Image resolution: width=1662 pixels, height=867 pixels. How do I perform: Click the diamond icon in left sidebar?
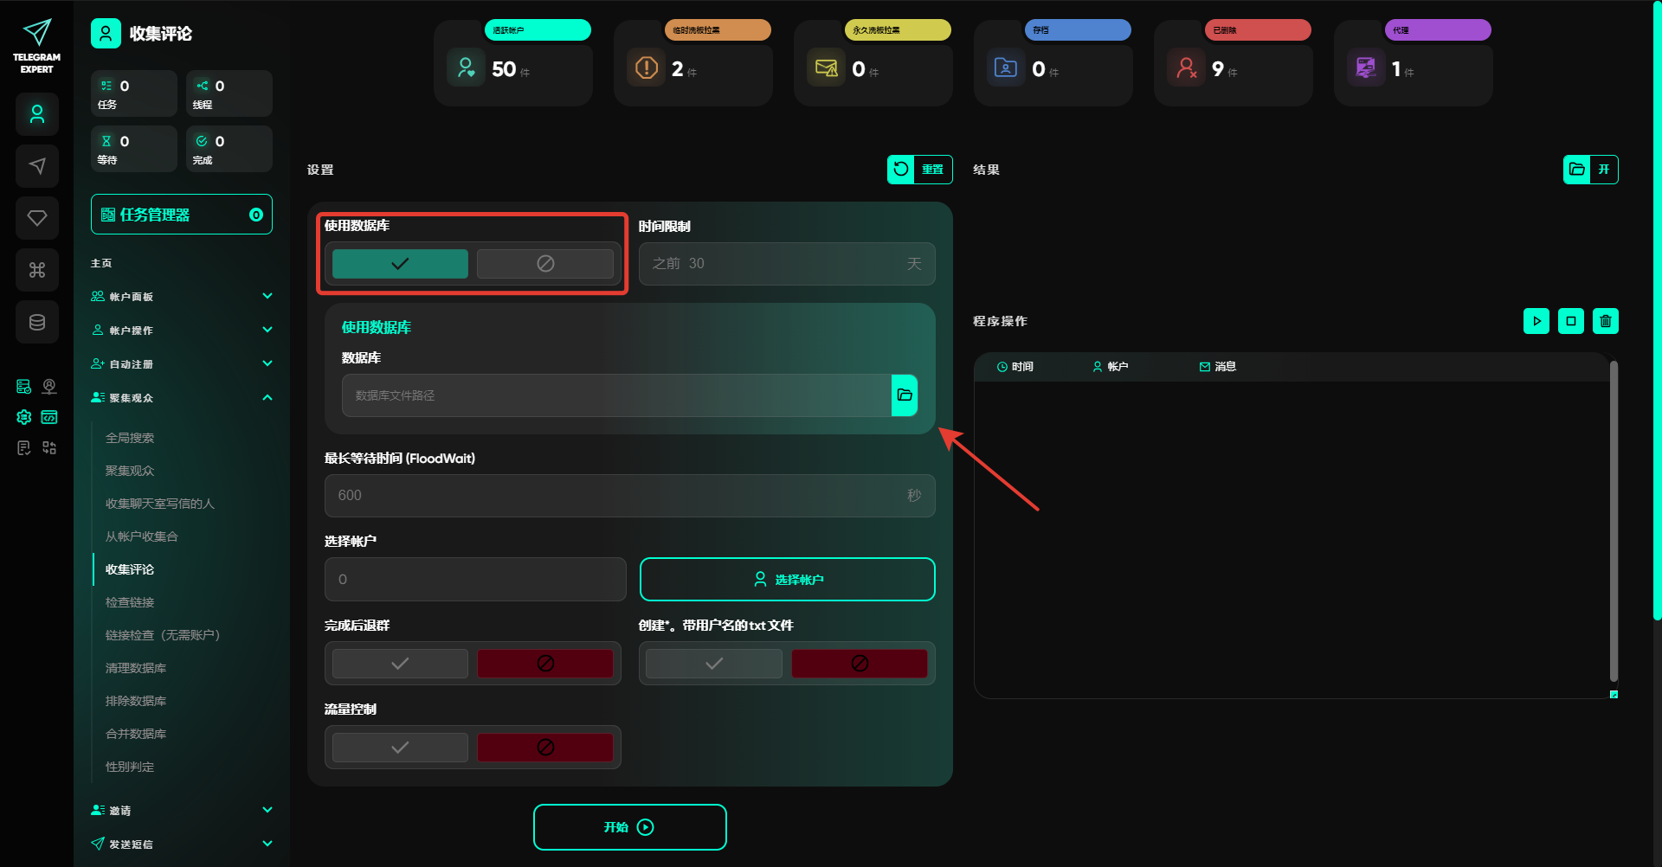37,218
